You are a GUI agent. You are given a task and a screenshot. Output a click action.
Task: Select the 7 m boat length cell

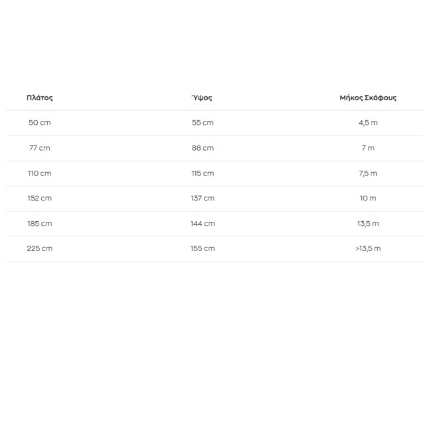tap(368, 148)
